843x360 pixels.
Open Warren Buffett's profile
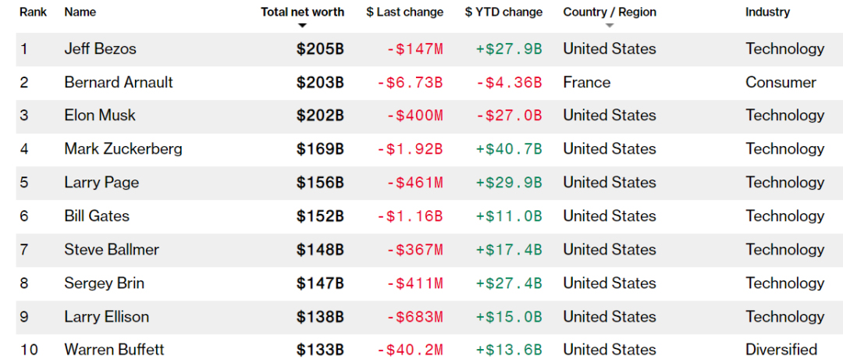click(114, 350)
